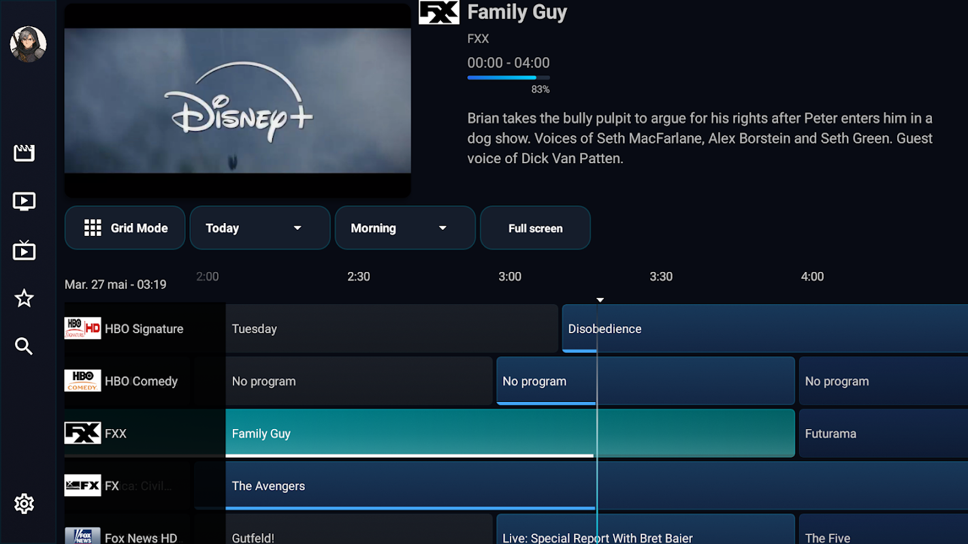This screenshot has width=968, height=544.
Task: Open Favorites star icon in sidebar
Action: [x=24, y=298]
